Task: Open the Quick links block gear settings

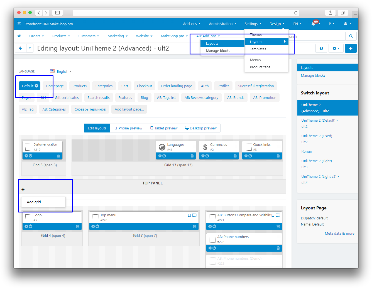Action: point(246,156)
